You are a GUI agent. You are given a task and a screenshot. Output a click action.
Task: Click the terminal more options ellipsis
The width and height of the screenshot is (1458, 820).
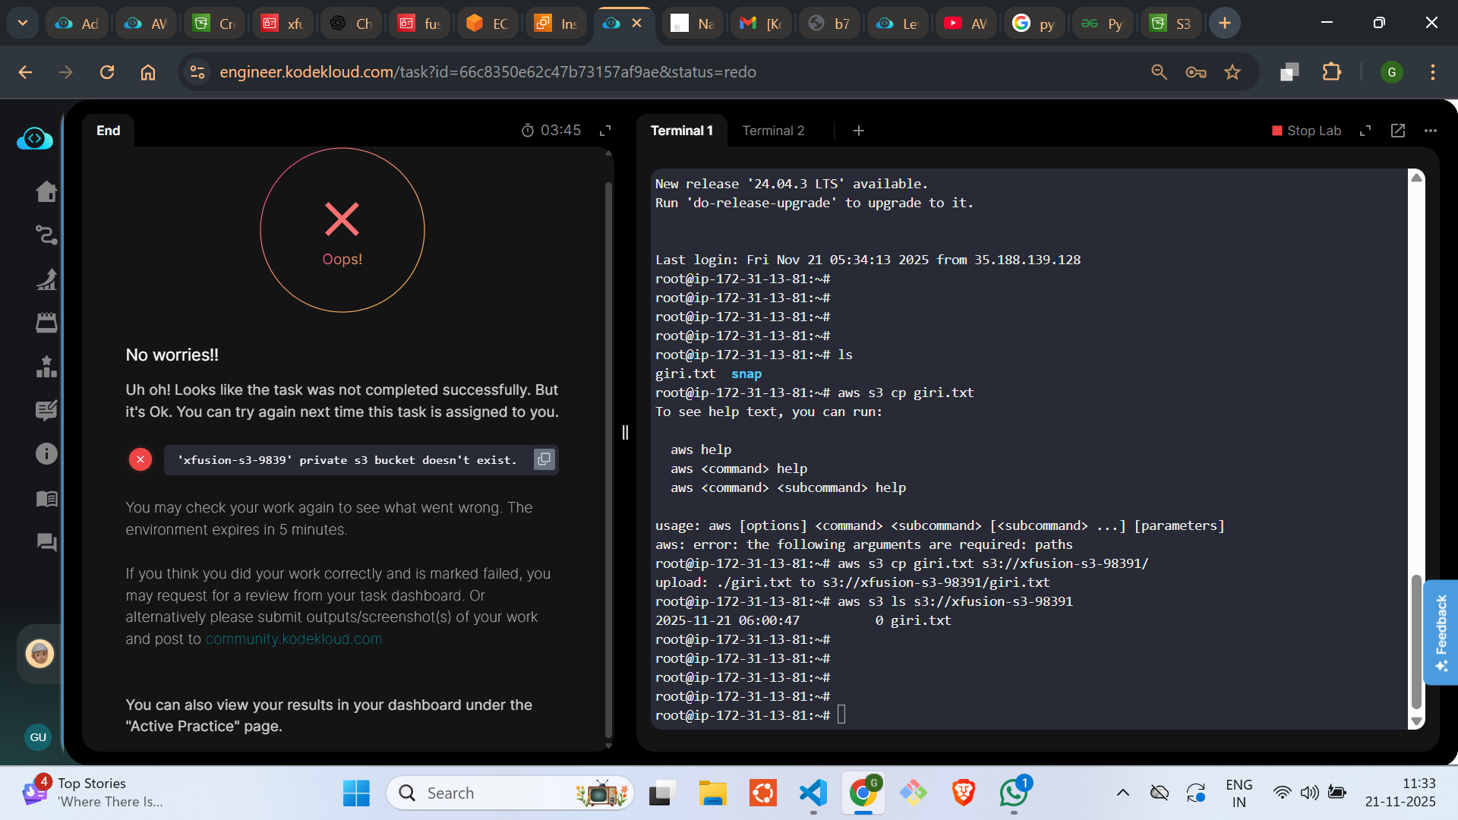1431,131
